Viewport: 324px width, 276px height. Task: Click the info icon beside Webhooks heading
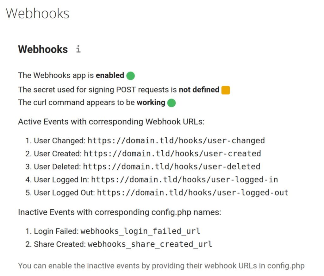click(78, 49)
